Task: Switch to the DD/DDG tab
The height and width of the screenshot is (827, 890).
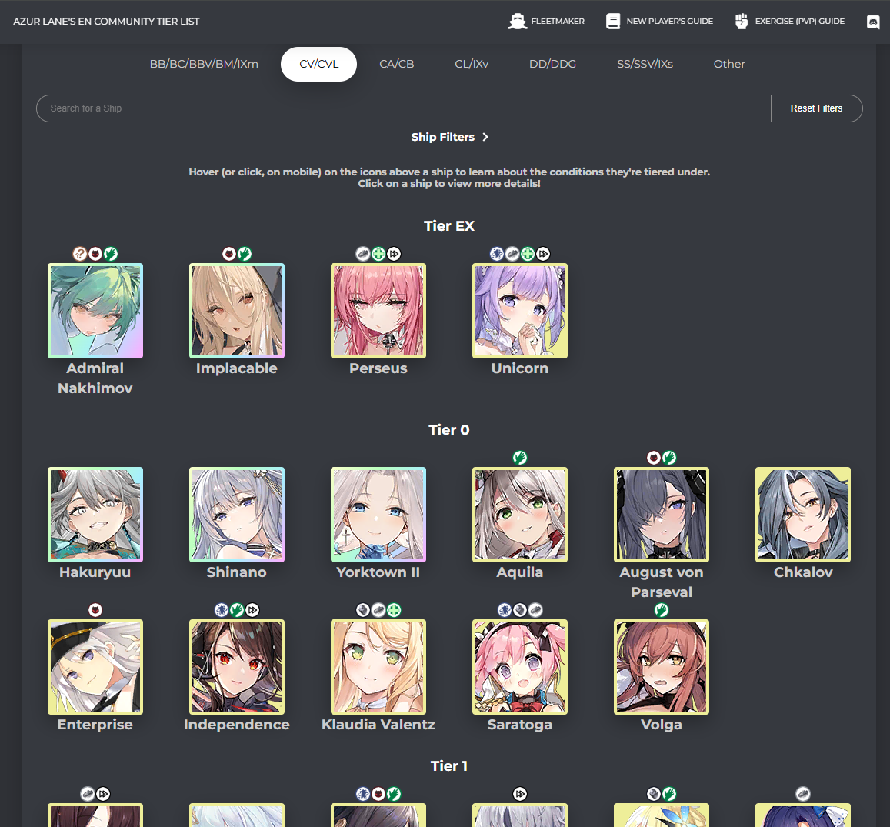Action: [552, 64]
